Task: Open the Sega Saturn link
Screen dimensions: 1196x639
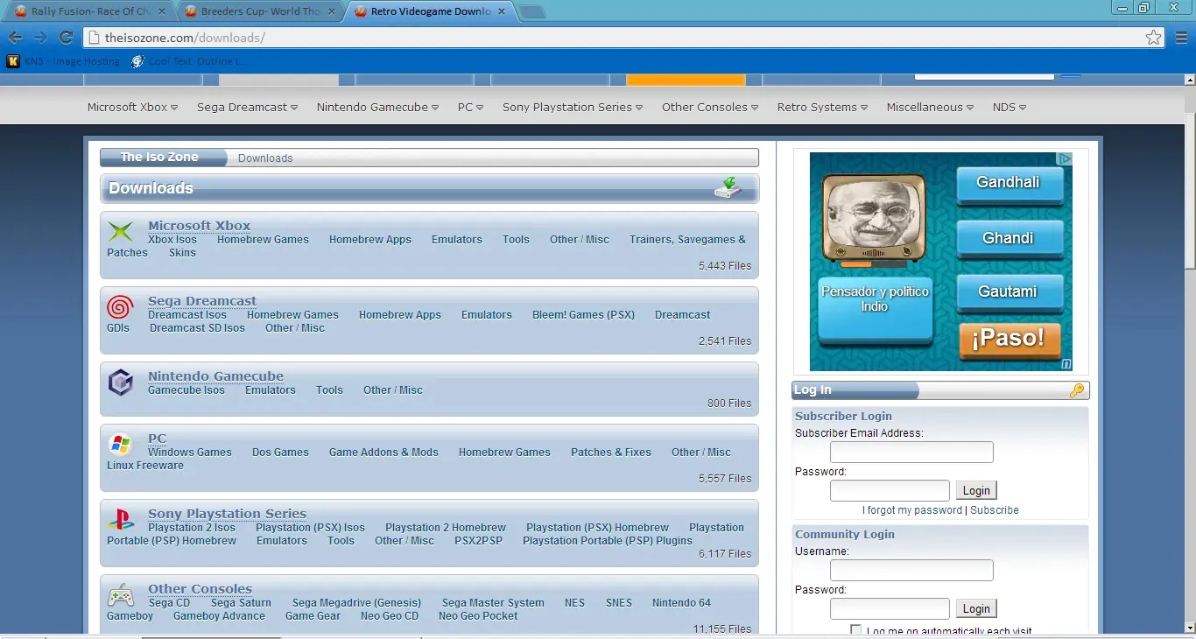Action: tap(241, 602)
